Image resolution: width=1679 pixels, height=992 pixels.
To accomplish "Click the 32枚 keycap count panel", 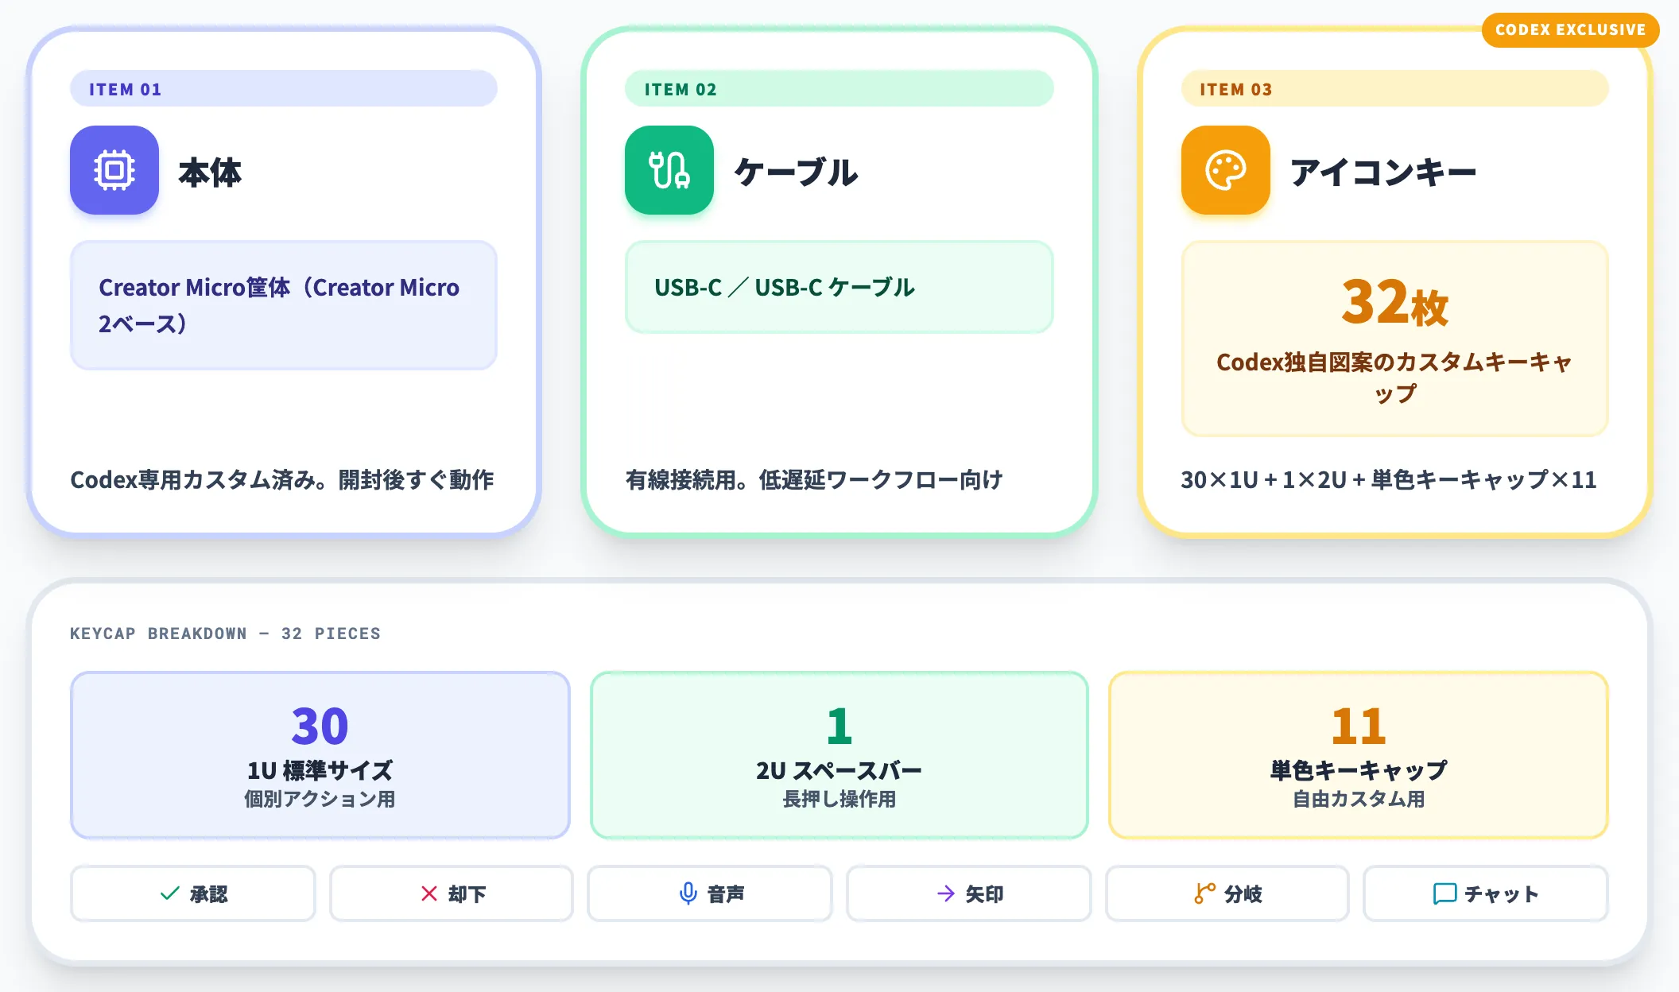I will click(x=1395, y=339).
